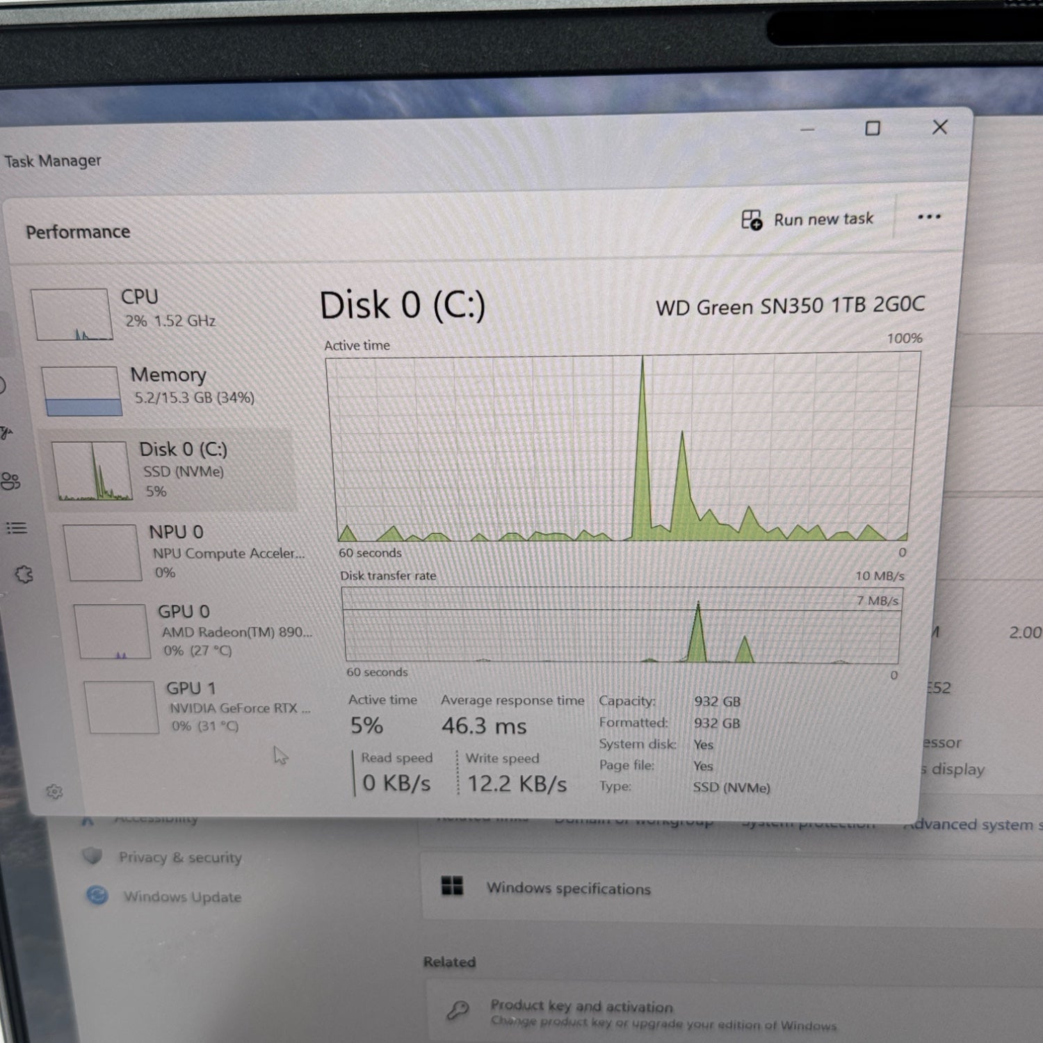Close the Task Manager window
Image resolution: width=1043 pixels, height=1043 pixels.
[x=940, y=127]
